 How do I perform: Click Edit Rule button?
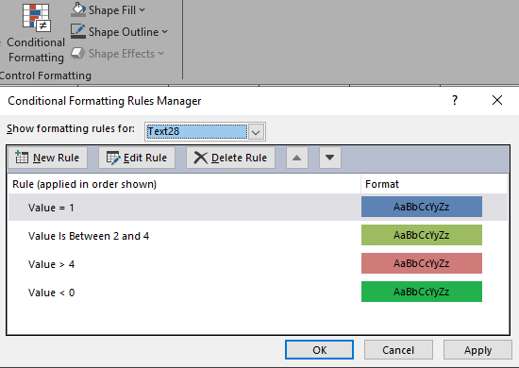point(137,158)
